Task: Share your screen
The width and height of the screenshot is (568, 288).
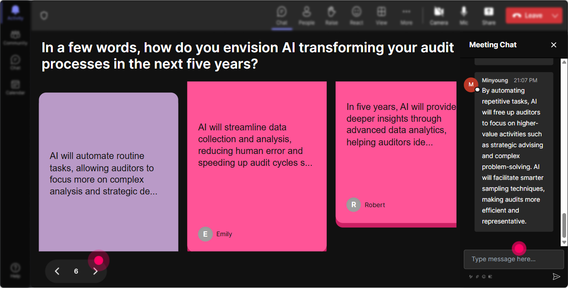Action: (489, 15)
